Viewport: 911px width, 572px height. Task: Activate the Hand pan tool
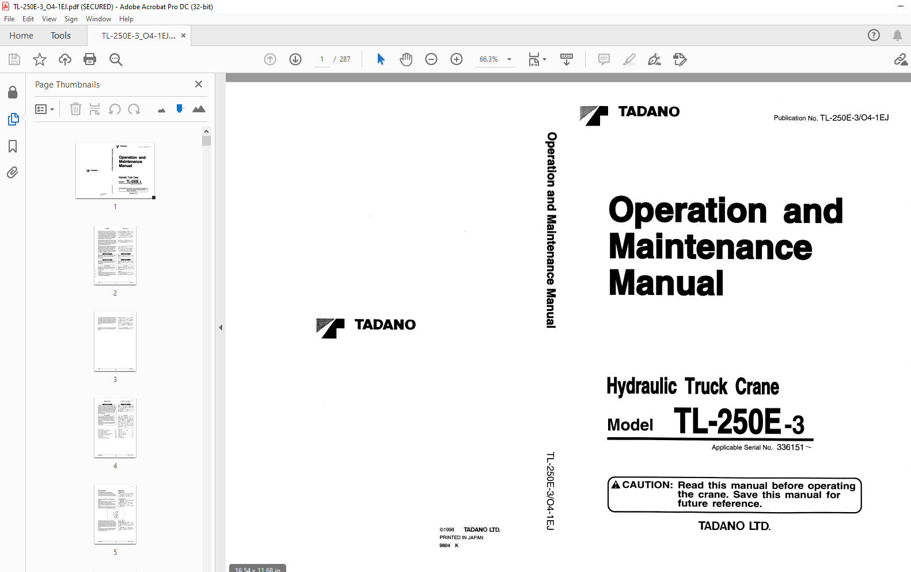click(406, 59)
